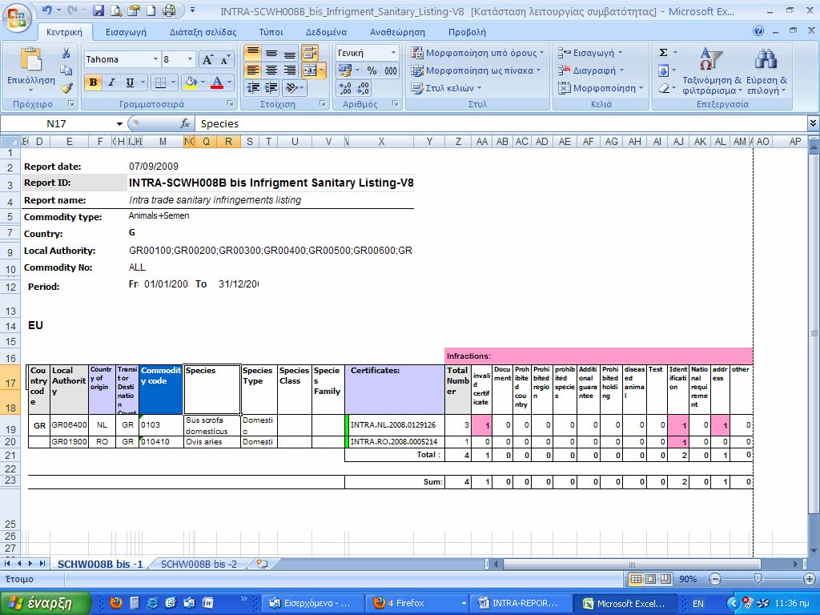Open the Name Box dropdown arrow
Image resolution: width=820 pixels, height=615 pixels.
(119, 124)
